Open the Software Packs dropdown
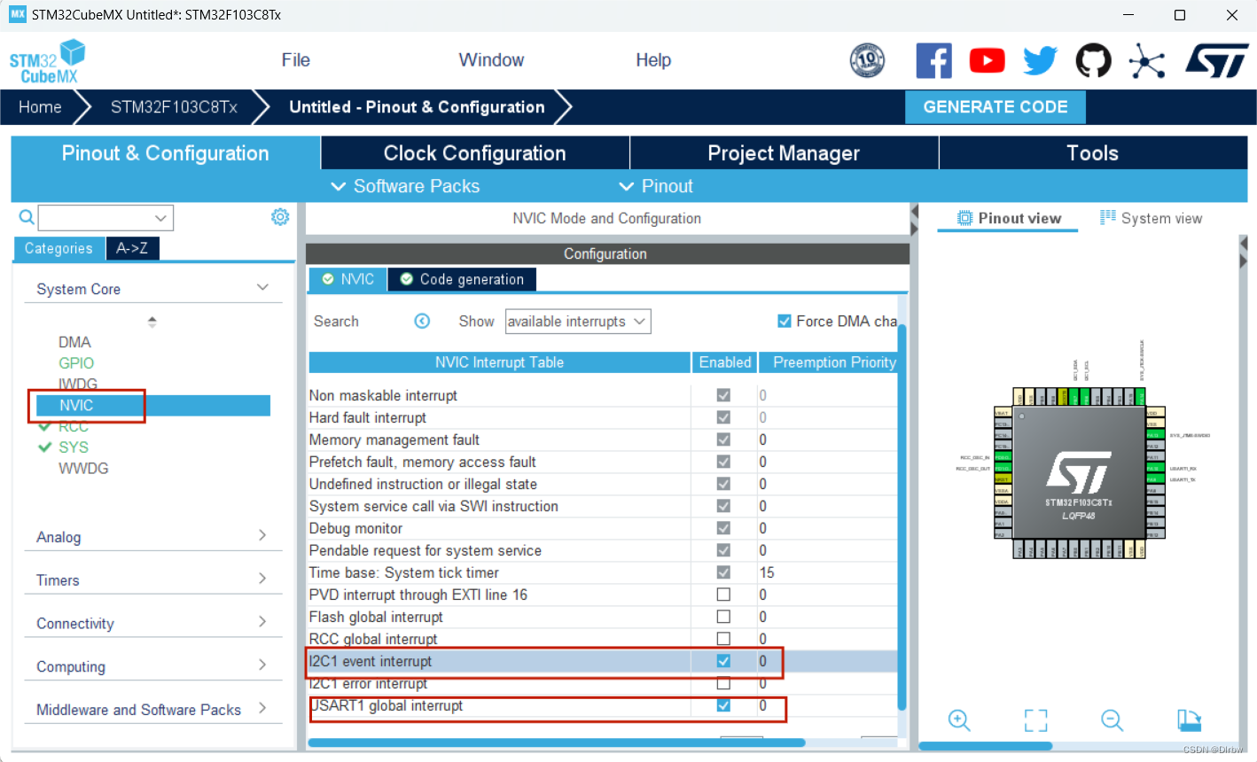 point(405,186)
